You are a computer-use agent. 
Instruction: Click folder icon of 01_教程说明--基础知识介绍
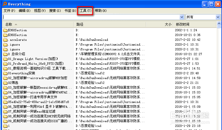tap(5, 69)
